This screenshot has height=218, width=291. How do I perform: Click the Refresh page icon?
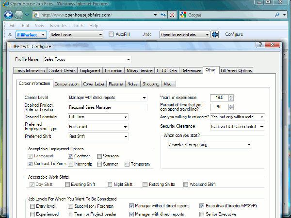coord(162,15)
